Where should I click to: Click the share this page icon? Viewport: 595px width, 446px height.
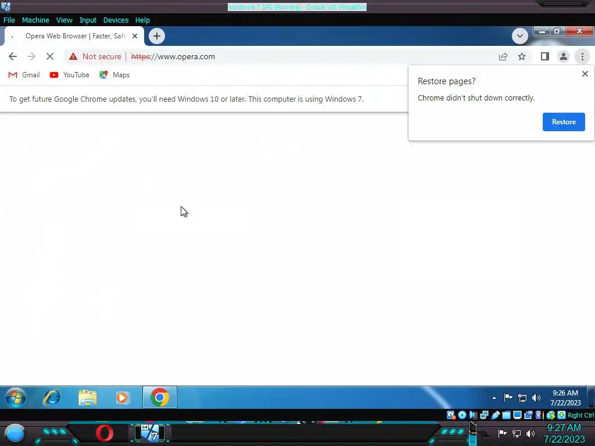[x=503, y=56]
